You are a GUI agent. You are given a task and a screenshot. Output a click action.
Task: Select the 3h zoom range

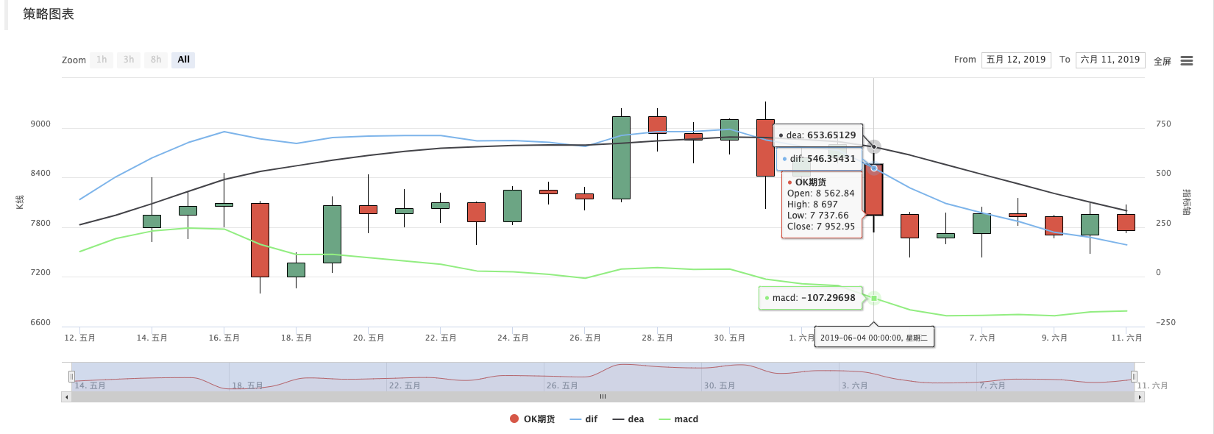(x=129, y=60)
